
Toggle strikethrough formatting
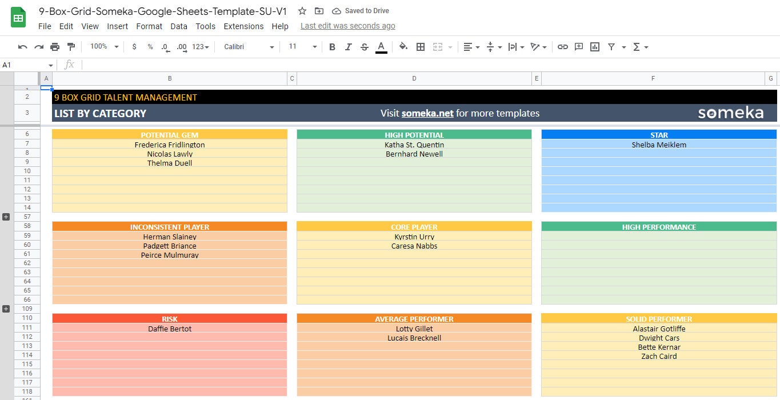[365, 46]
